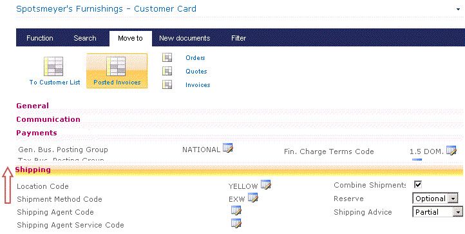Open the To Customer List icon
This screenshot has width=465, height=234.
53,66
